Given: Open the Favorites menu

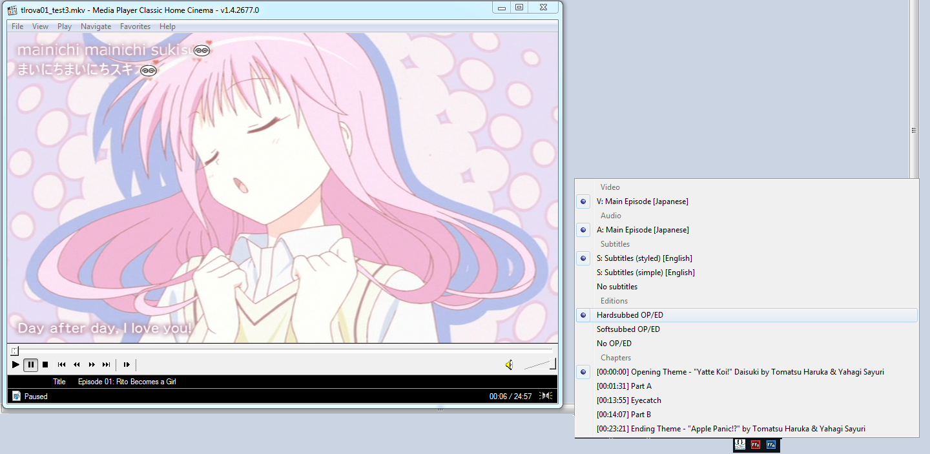Looking at the screenshot, I should click(x=135, y=26).
